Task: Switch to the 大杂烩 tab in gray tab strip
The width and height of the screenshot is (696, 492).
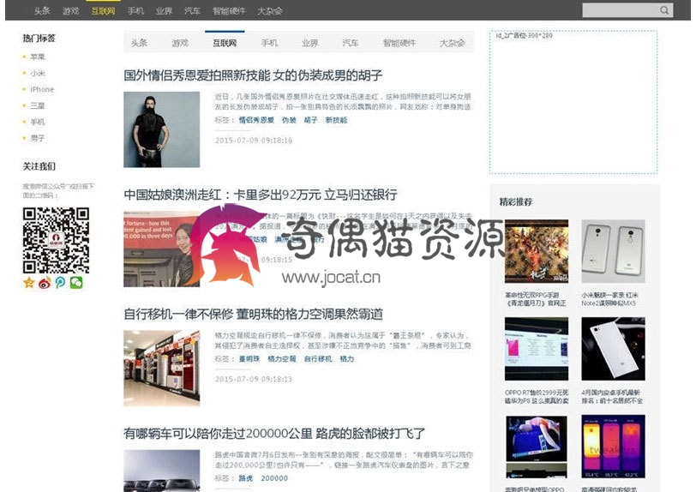Action: (453, 43)
